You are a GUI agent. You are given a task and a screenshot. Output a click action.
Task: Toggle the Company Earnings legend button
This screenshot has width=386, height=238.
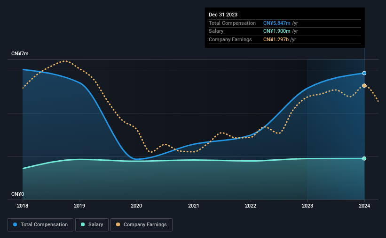142,225
